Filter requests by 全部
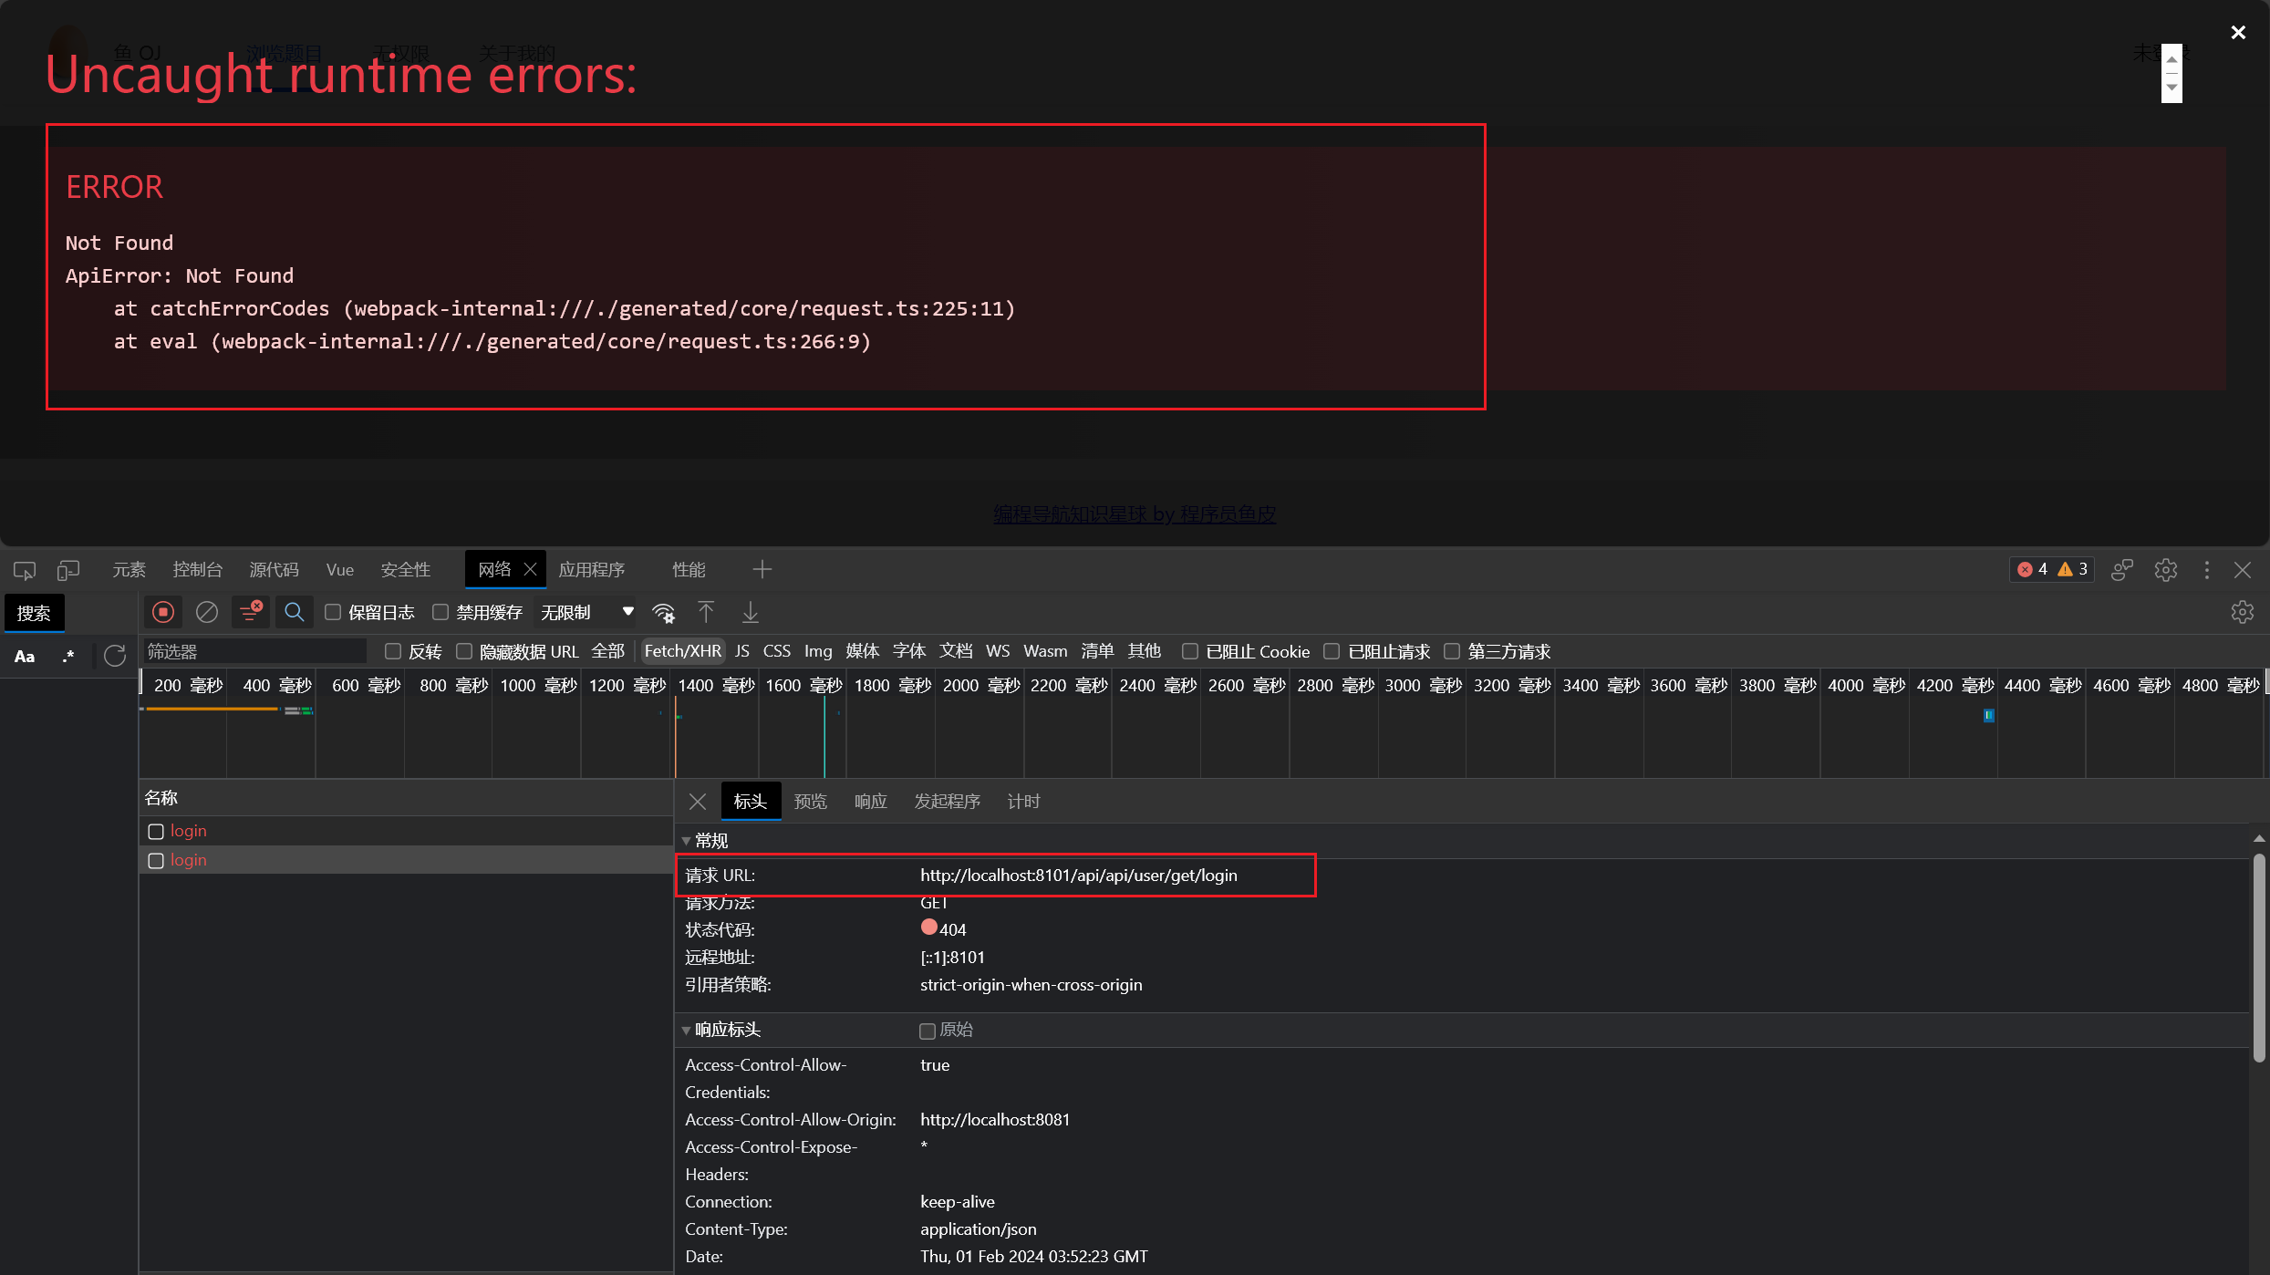Image resolution: width=2270 pixels, height=1275 pixels. (607, 651)
